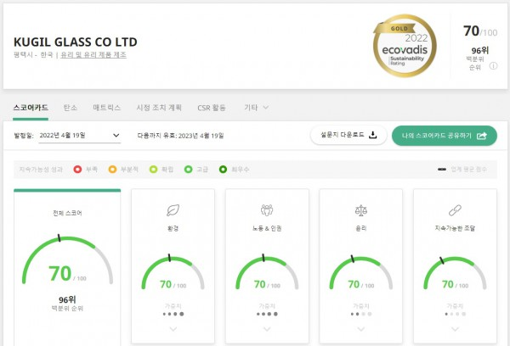Click the 96위 rank under overall gauge
The height and width of the screenshot is (346, 510).
pos(67,299)
